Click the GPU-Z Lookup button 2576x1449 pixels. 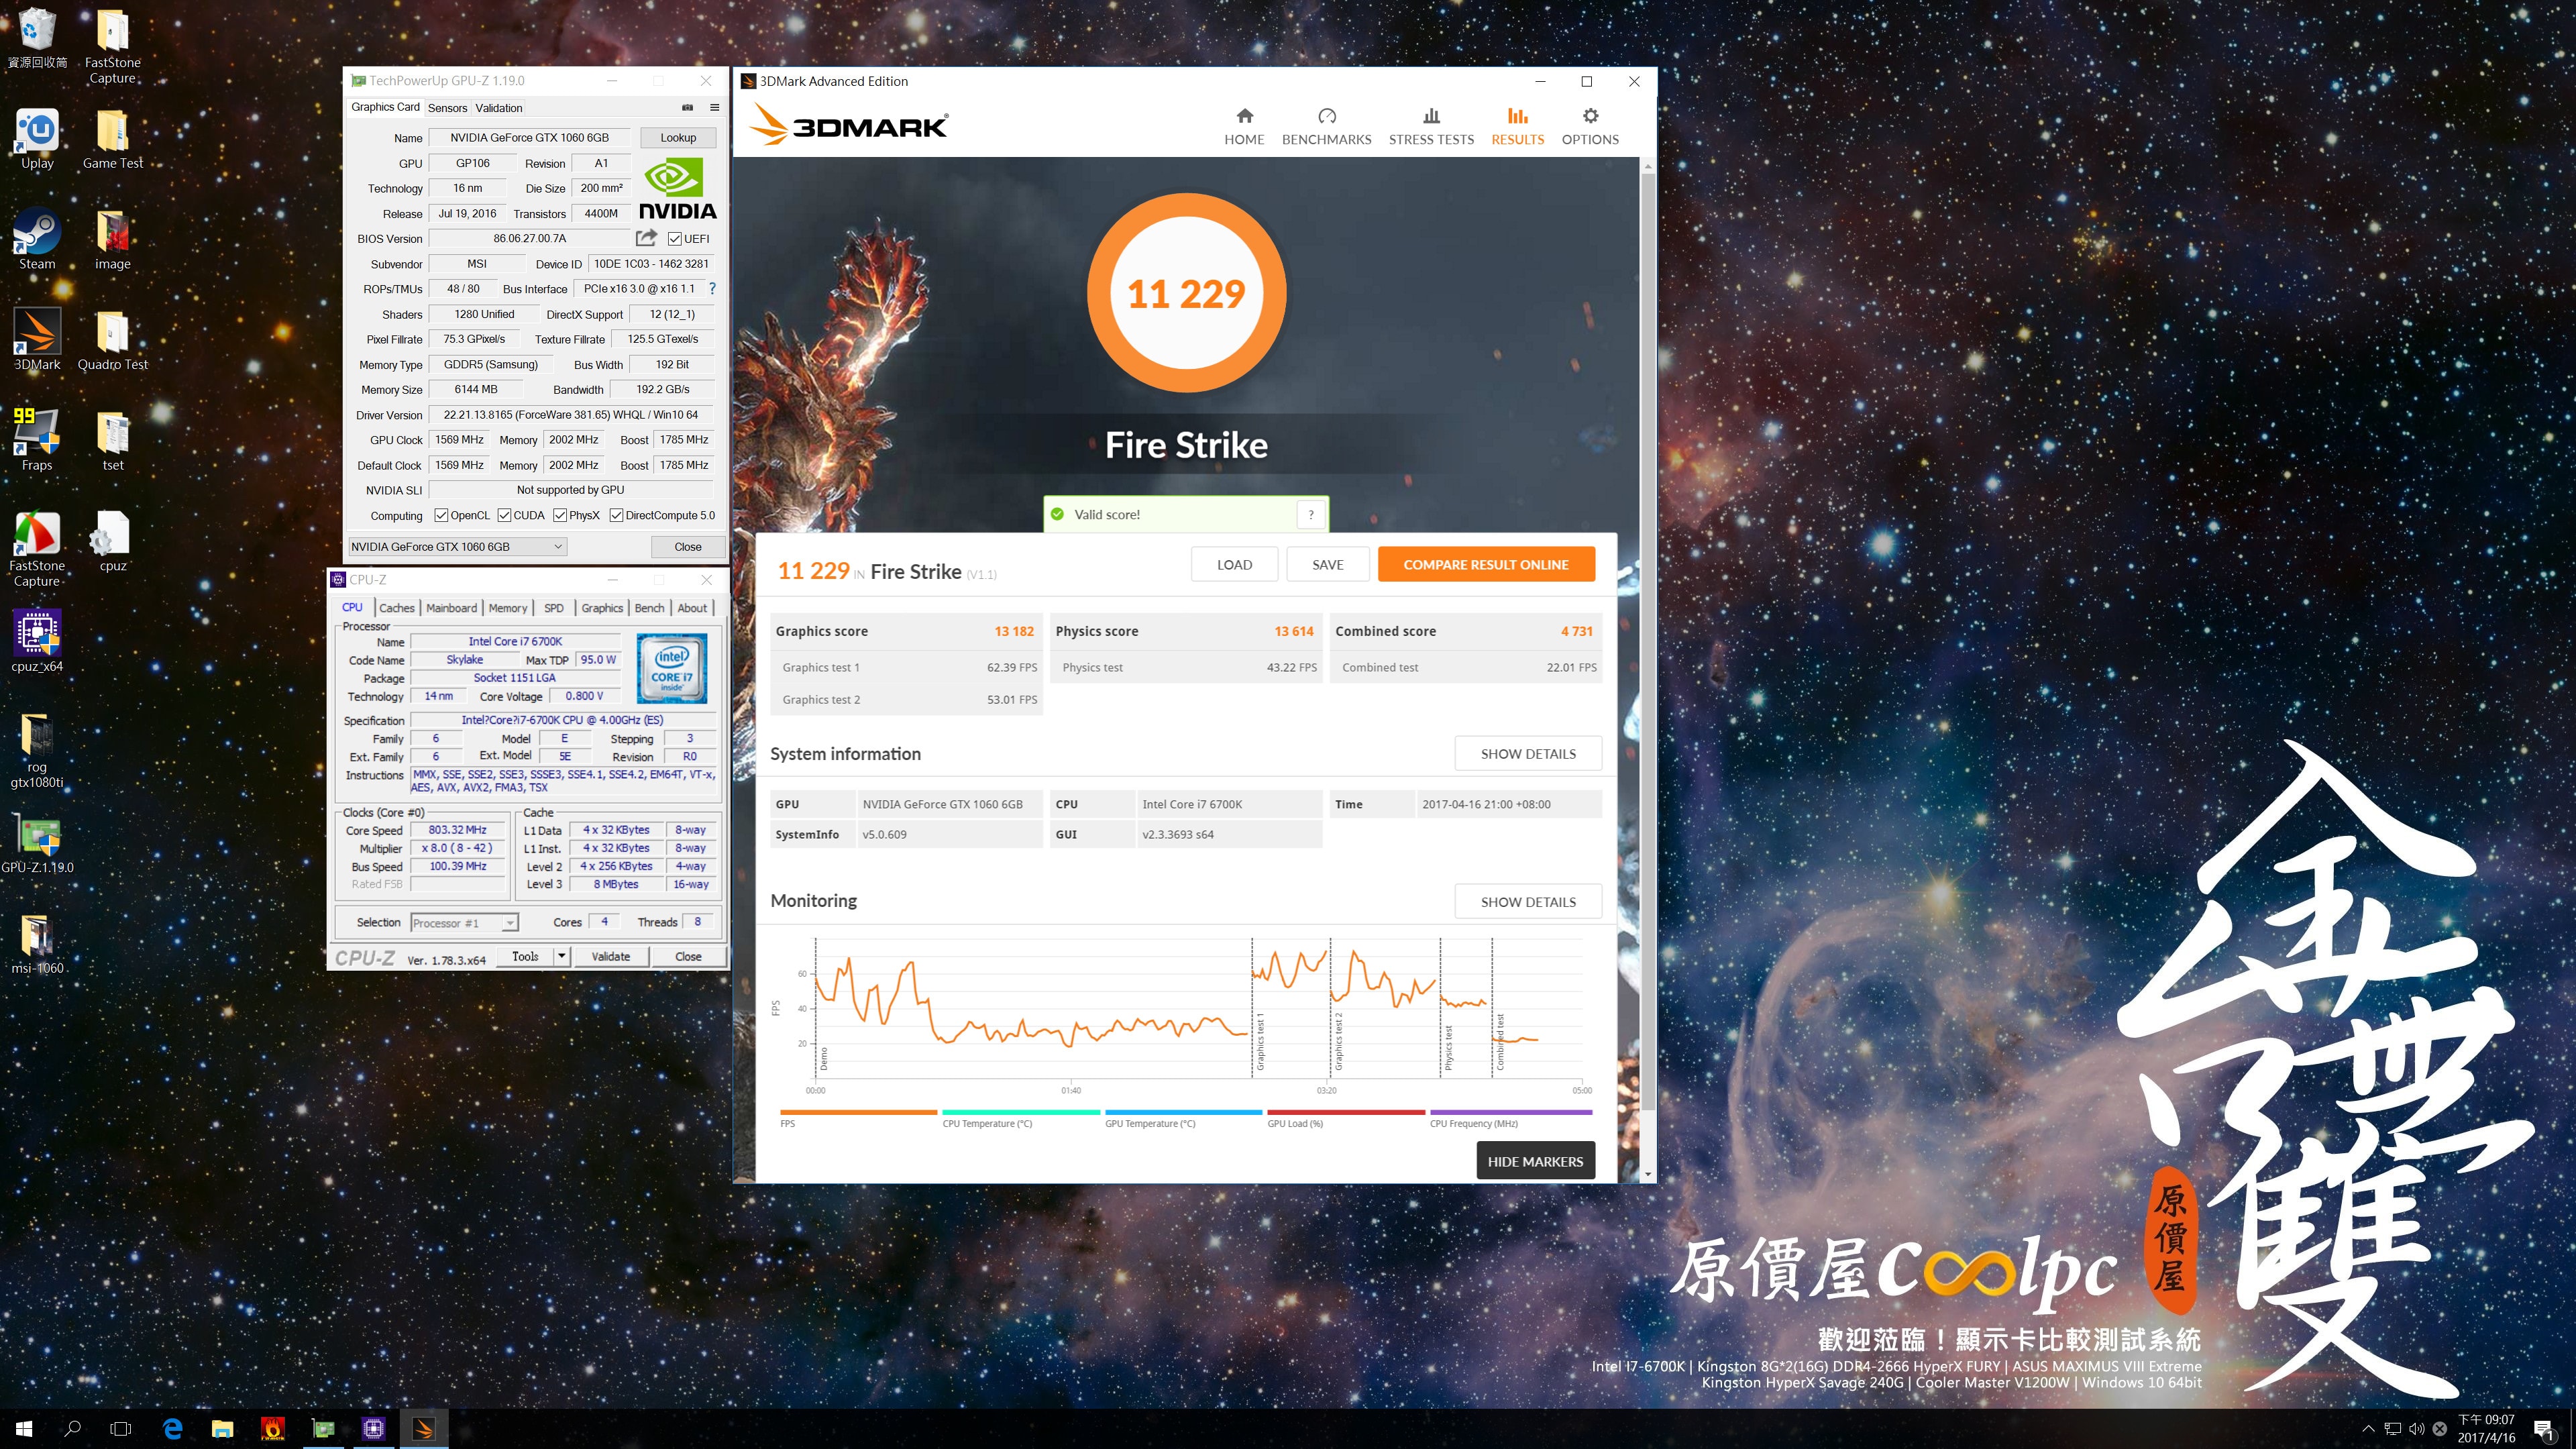(x=677, y=138)
